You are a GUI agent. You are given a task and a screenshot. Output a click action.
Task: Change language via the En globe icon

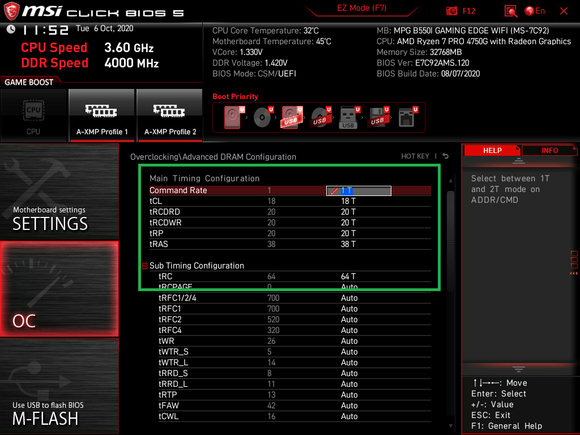coord(535,11)
